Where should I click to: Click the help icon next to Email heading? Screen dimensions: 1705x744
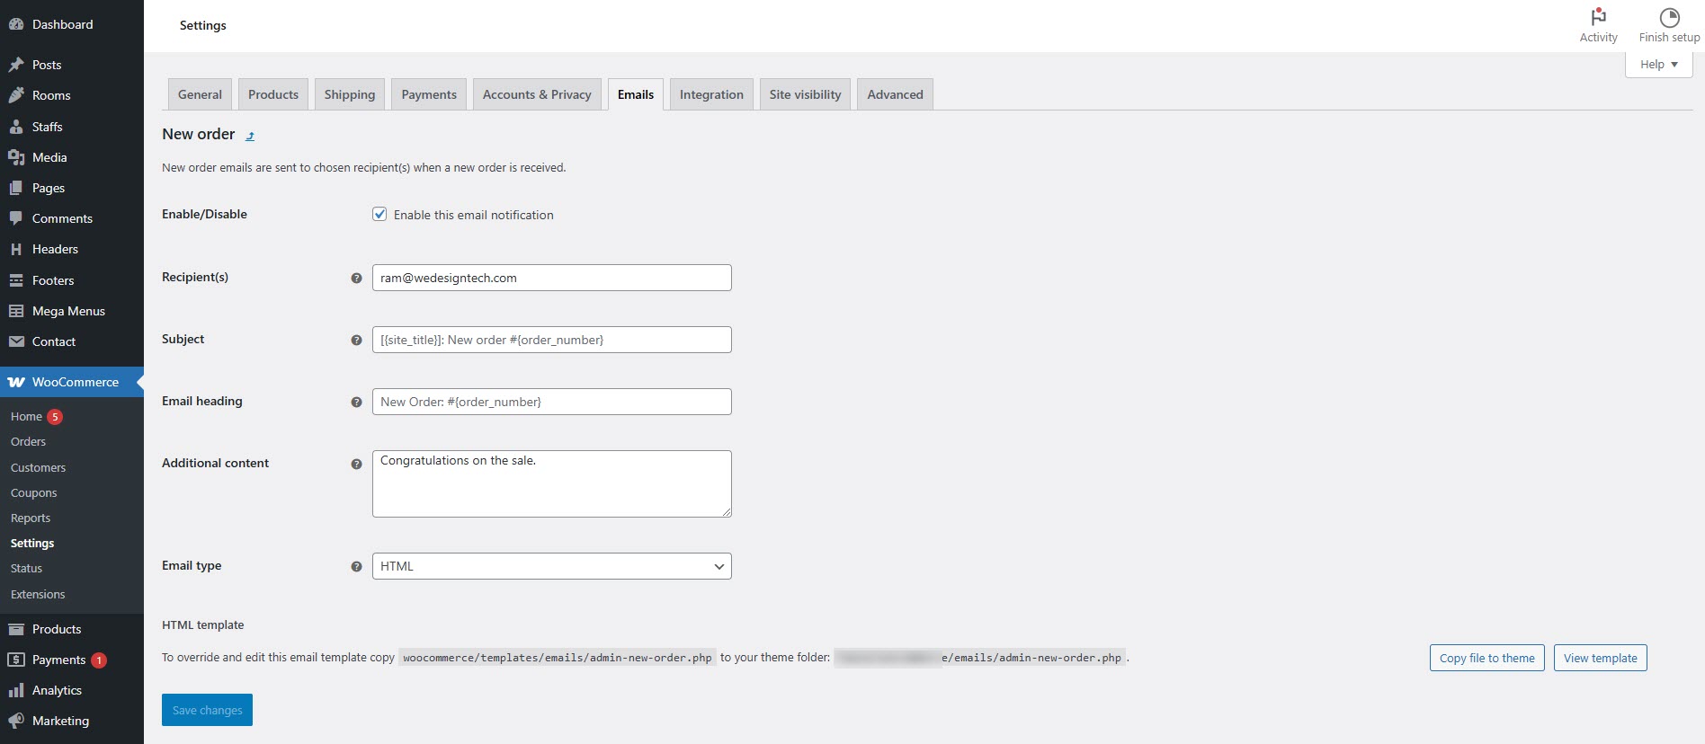pyautogui.click(x=356, y=403)
